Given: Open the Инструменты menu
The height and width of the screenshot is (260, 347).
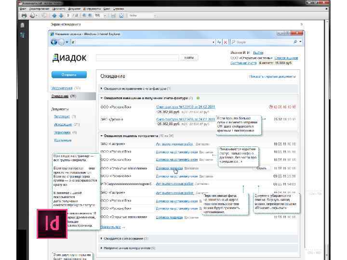Looking at the screenshot, I should coord(92,9).
